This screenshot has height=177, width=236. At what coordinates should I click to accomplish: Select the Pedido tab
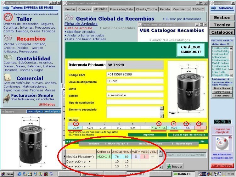pos(165,9)
